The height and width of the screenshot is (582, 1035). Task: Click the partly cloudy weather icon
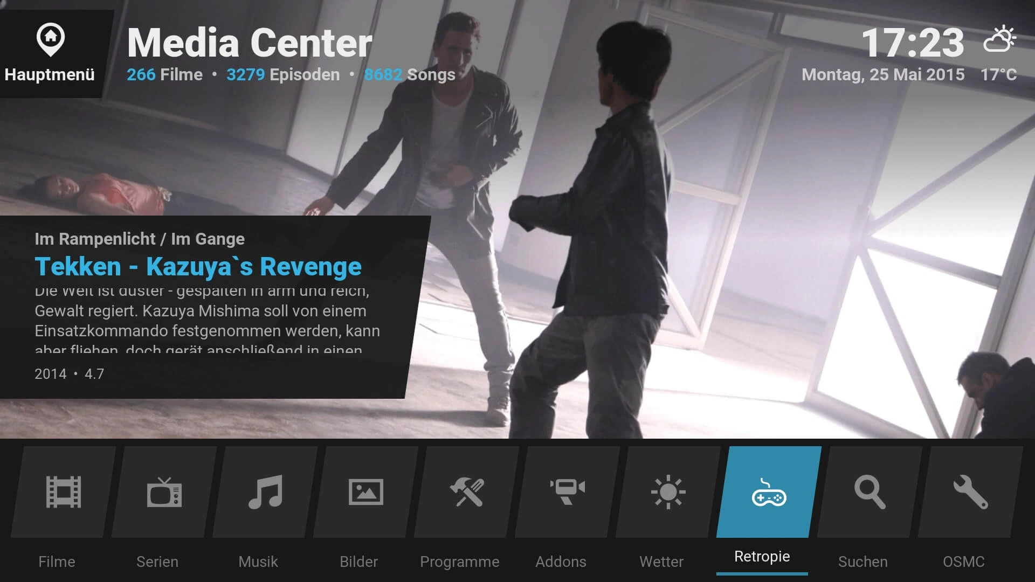point(1000,39)
